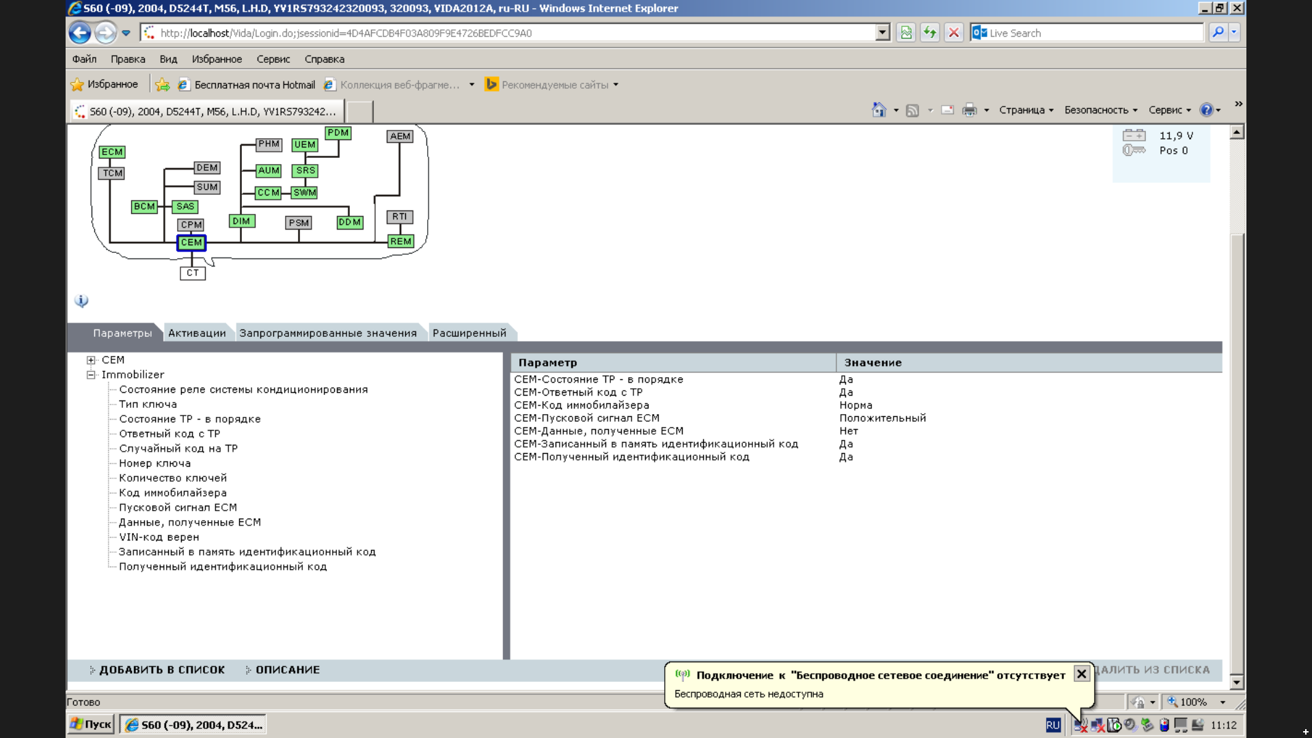1312x738 pixels.
Task: Select the CEM module box in diagram
Action: point(191,243)
